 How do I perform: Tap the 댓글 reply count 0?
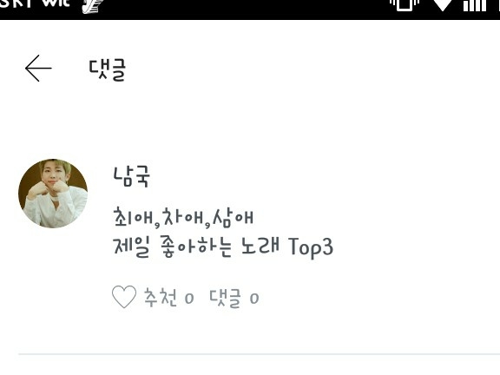(254, 299)
